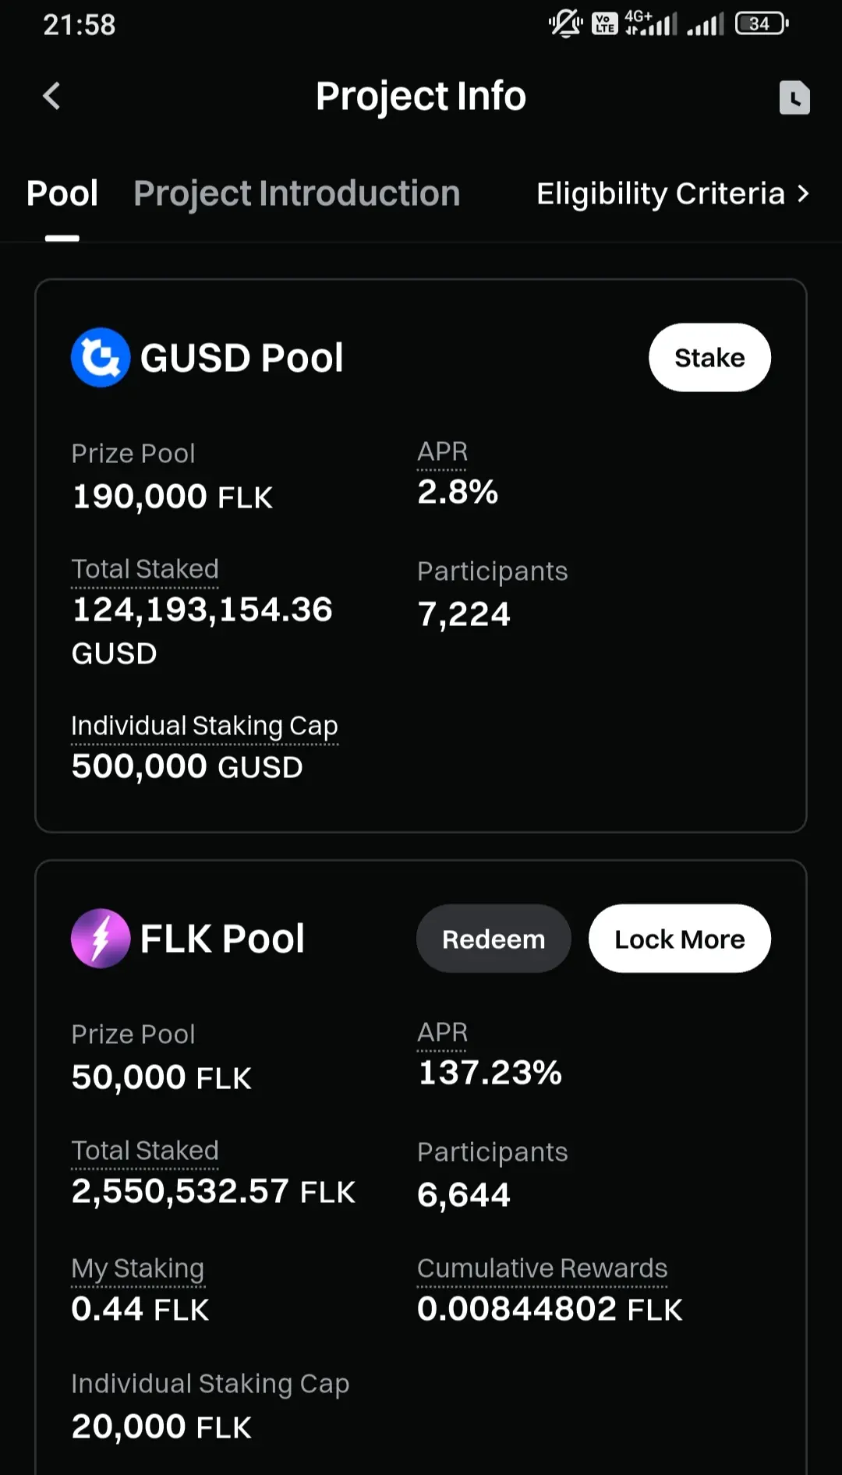
Task: Tap the VoLTE status bar icon
Action: (605, 24)
